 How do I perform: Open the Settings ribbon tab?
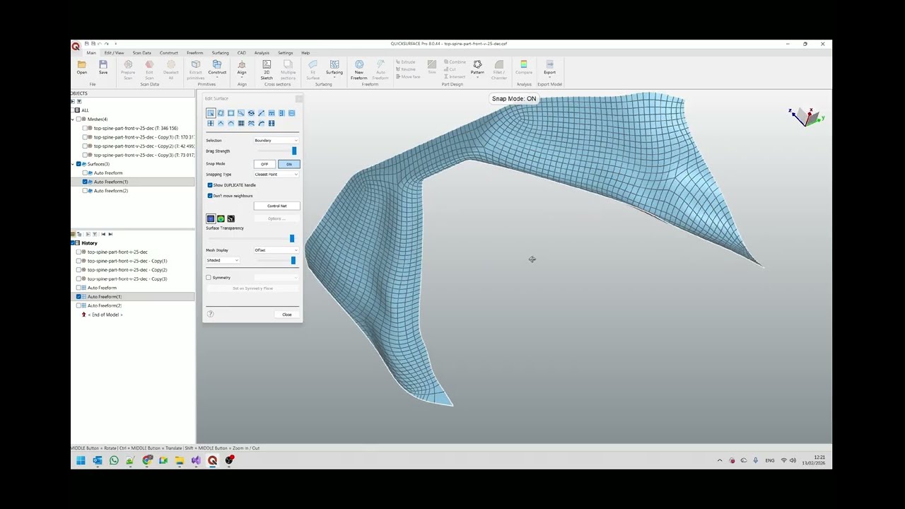click(285, 53)
